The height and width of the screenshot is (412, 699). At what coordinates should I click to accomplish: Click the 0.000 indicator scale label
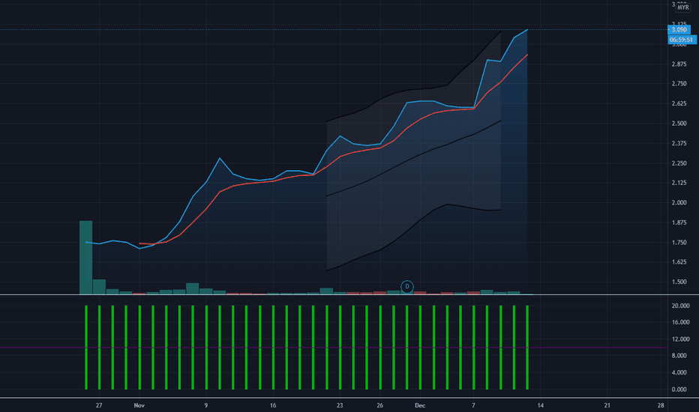[679, 390]
